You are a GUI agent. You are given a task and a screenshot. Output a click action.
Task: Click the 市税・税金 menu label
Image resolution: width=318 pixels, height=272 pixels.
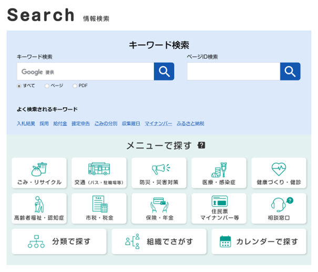99,218
